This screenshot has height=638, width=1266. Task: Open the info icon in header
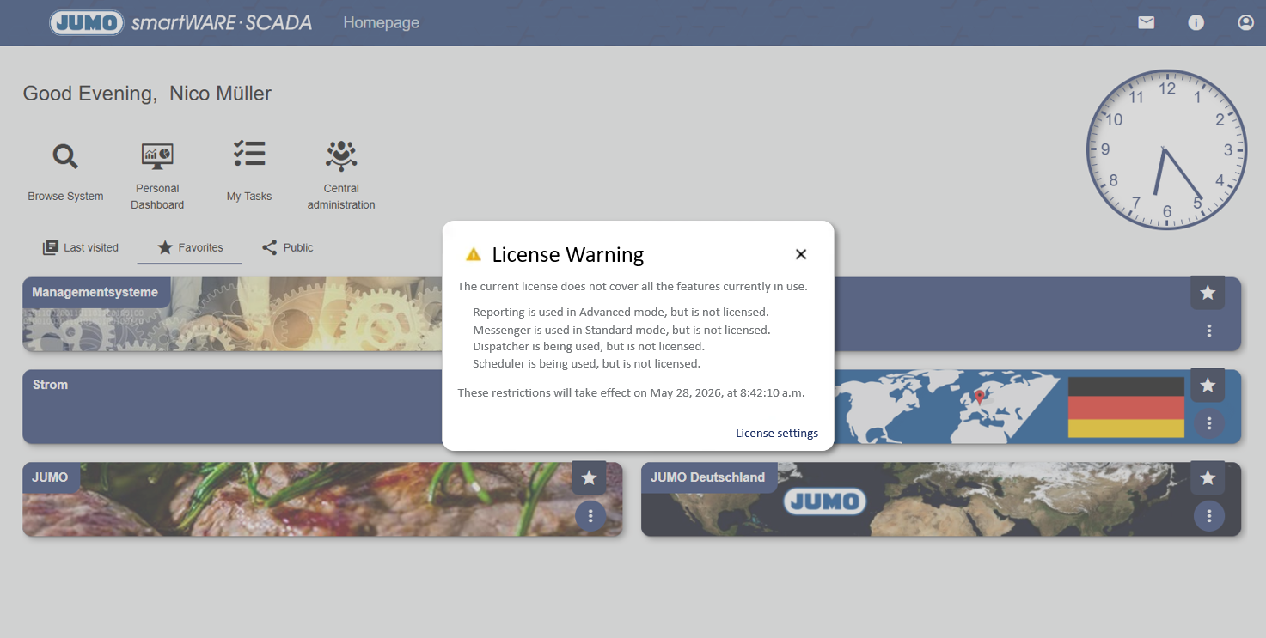(x=1196, y=23)
